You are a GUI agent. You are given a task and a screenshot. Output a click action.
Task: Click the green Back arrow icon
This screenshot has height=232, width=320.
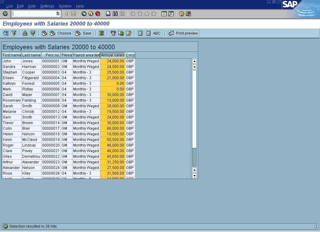tap(84, 14)
